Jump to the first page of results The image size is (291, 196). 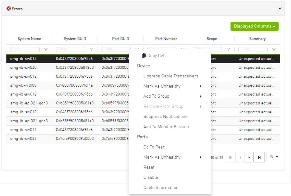click(230, 157)
